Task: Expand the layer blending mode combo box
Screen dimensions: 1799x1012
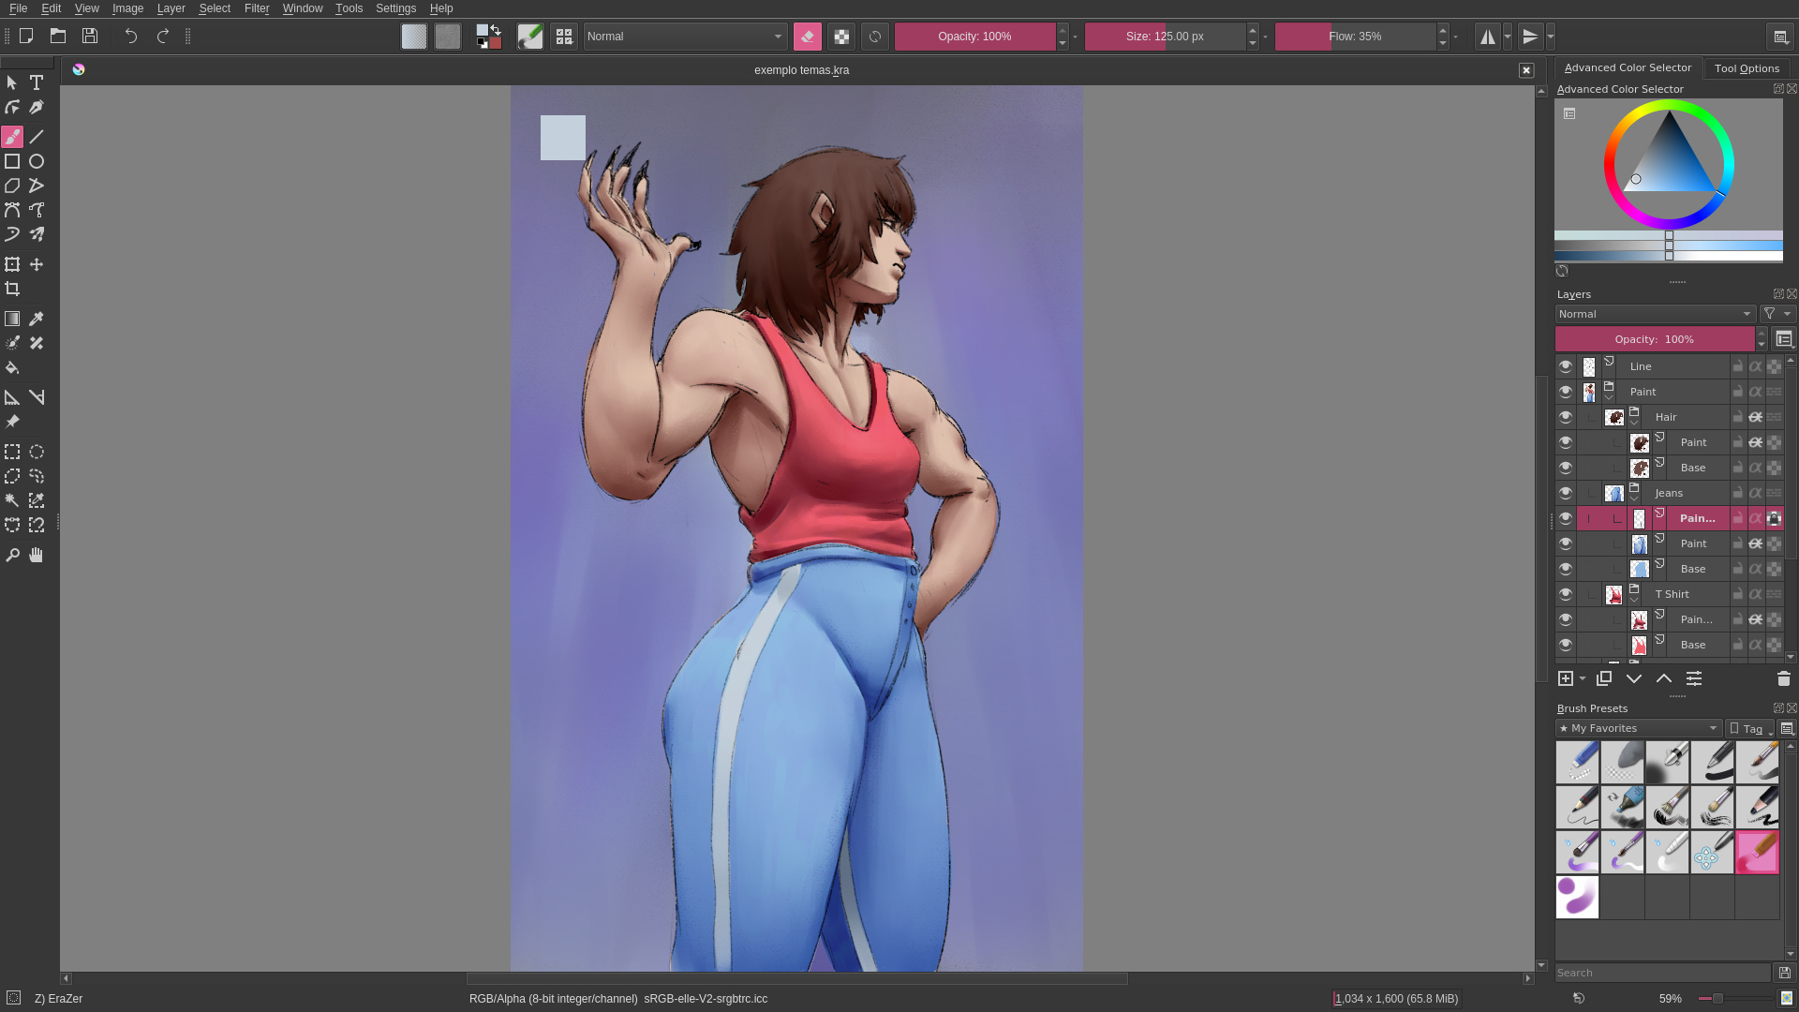Action: pyautogui.click(x=1655, y=314)
